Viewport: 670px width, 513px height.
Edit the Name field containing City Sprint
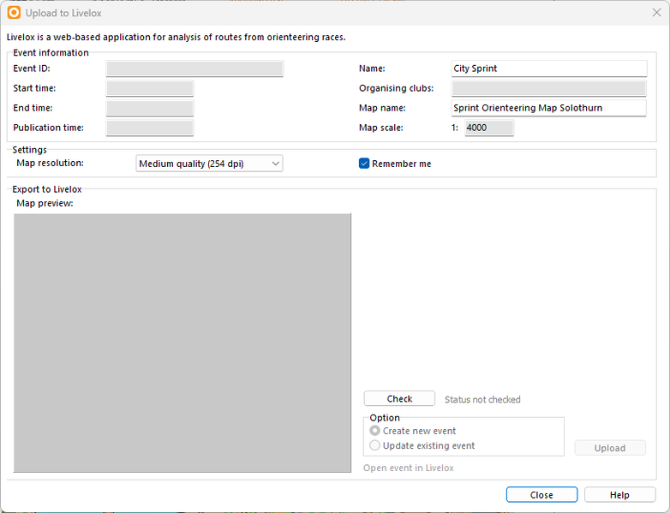pyautogui.click(x=549, y=69)
